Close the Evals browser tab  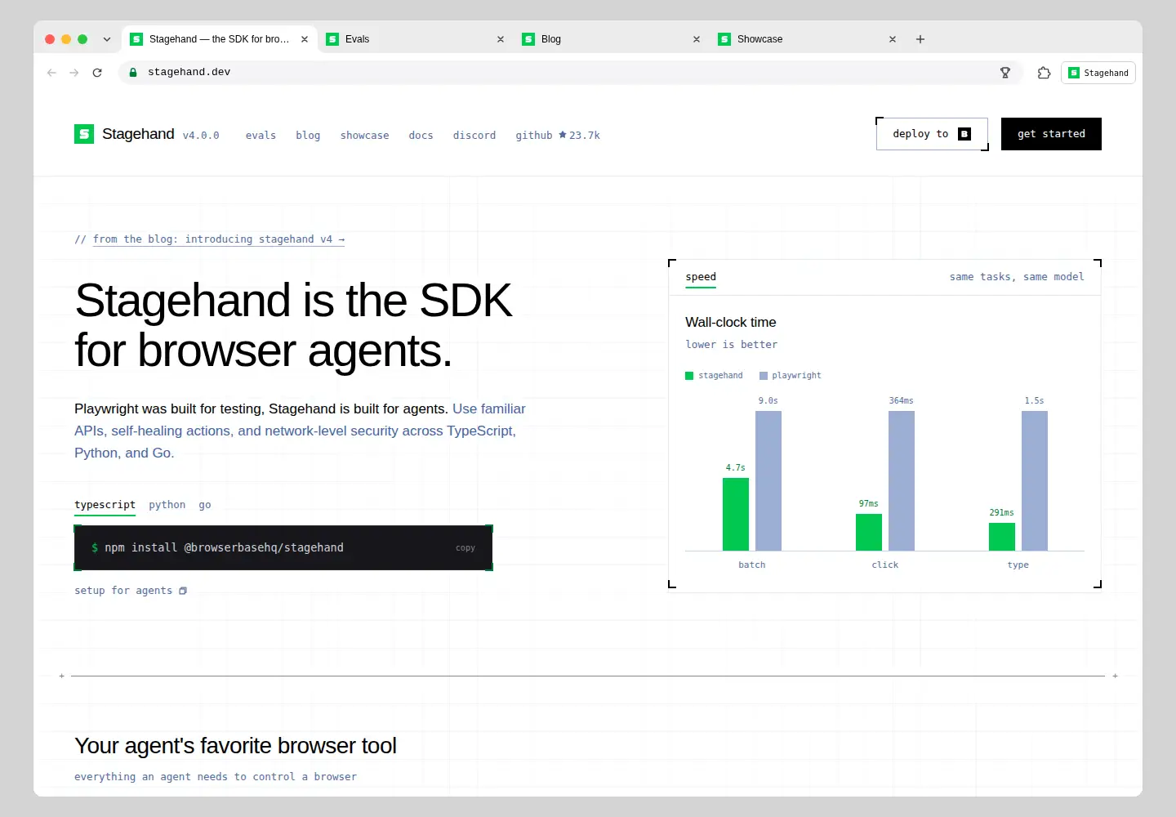pos(501,39)
